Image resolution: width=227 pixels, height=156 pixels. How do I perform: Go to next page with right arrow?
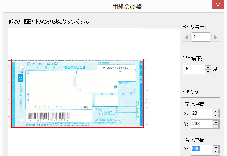(x=216, y=37)
